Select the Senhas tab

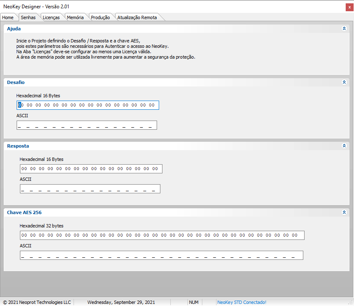(28, 17)
